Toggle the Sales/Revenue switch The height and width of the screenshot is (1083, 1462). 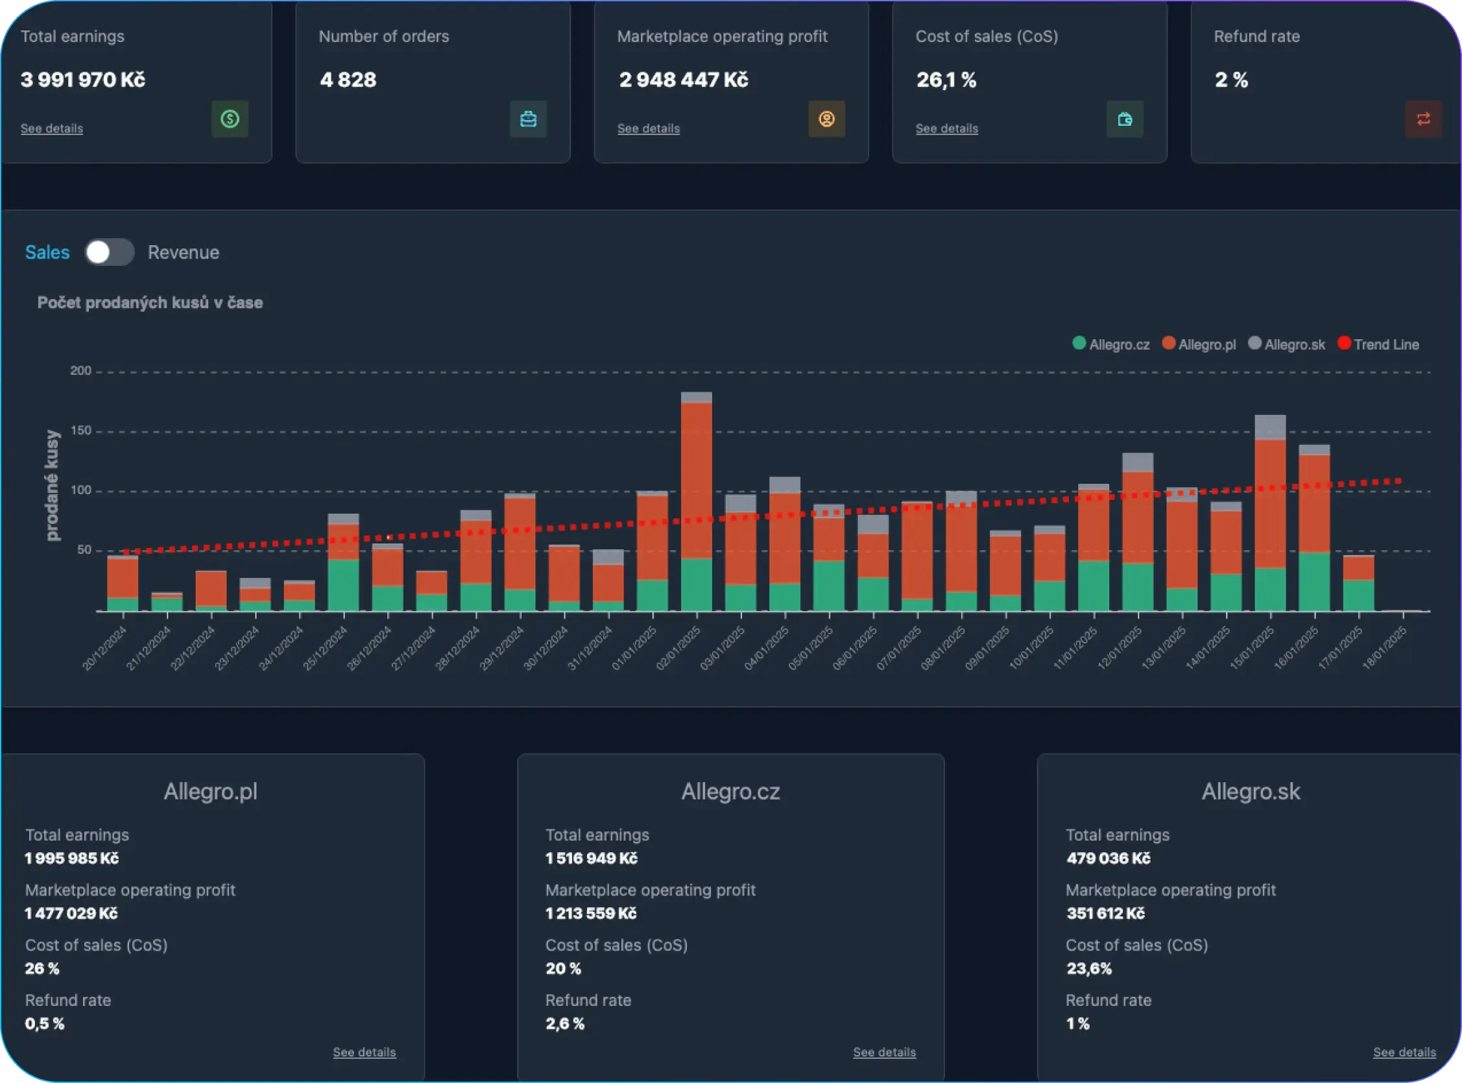110,252
